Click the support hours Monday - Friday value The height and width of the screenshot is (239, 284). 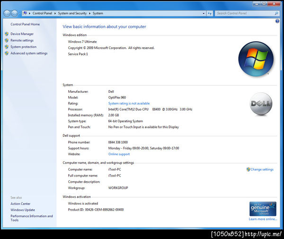tap(143, 148)
